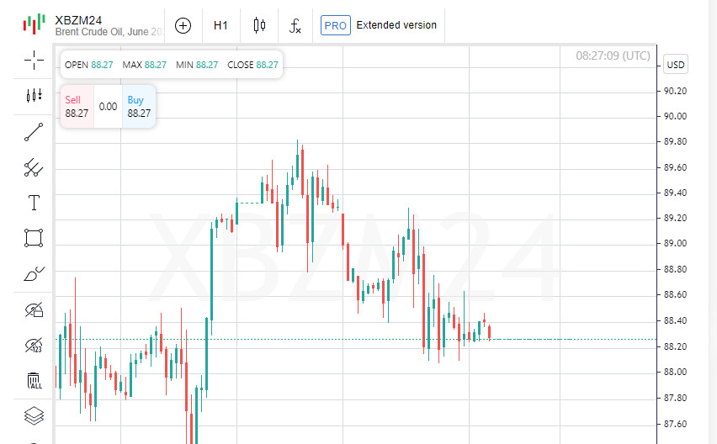Toggle hiding of all drawn shapes

point(34,310)
